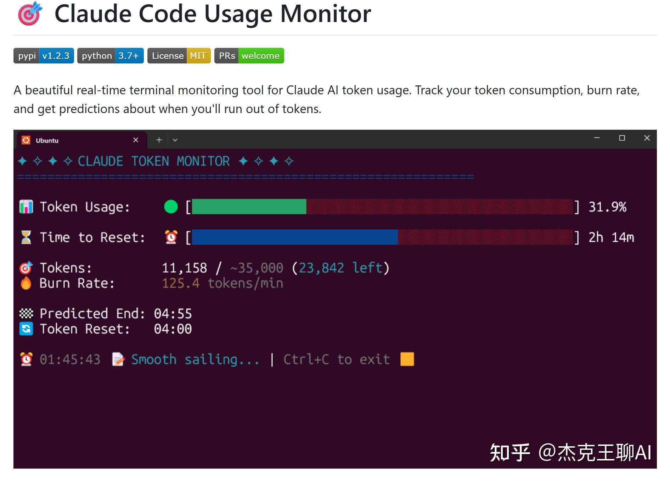This screenshot has width=670, height=481.
Task: Click the hourglass icon beside Time to Reset
Action: [x=26, y=237]
